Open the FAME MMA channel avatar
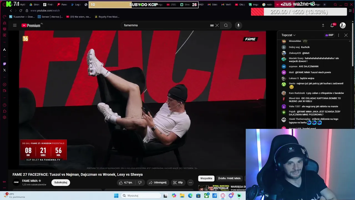The image size is (355, 200). click(16, 182)
